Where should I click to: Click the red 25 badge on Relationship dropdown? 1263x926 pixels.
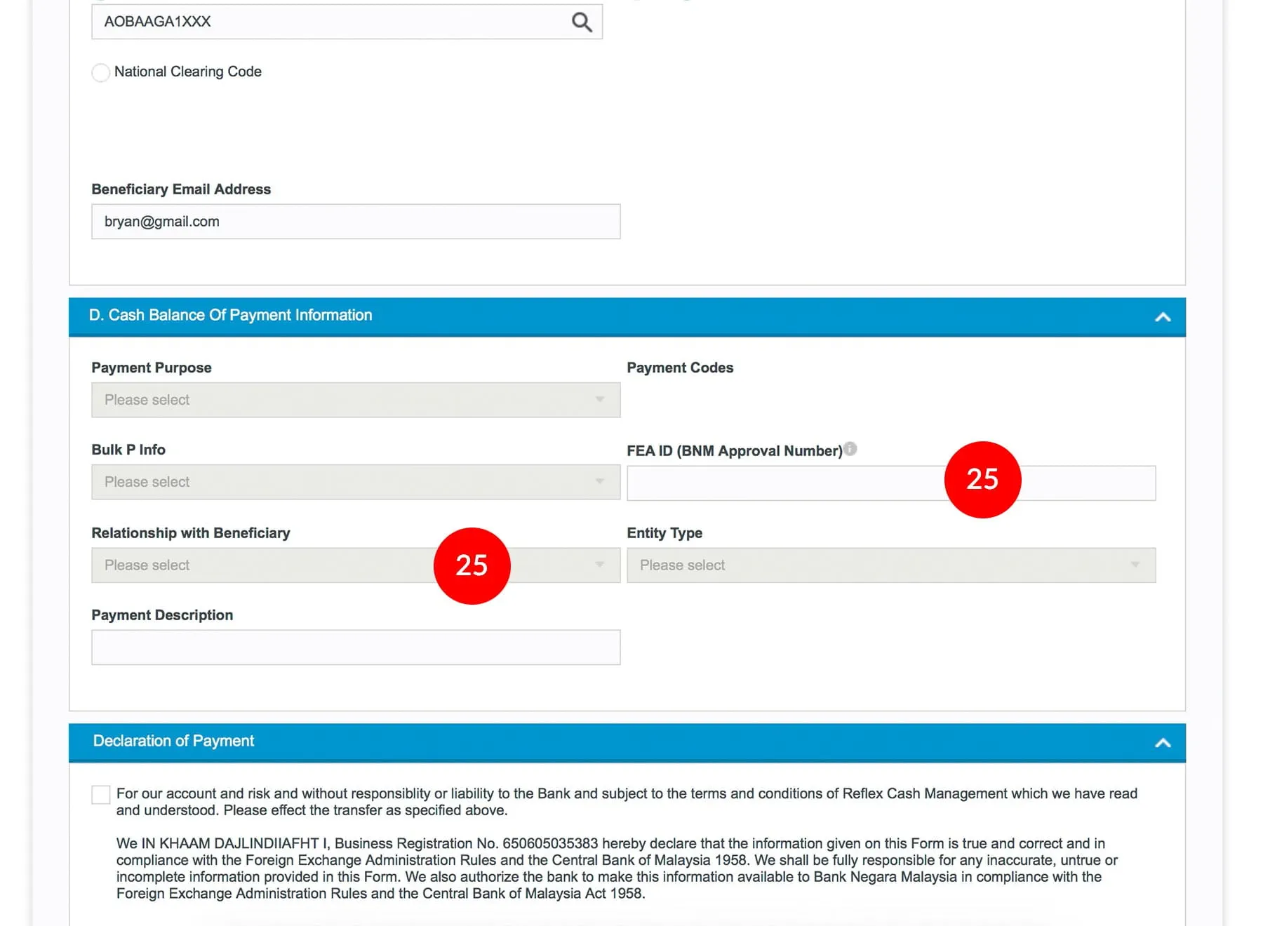[472, 565]
